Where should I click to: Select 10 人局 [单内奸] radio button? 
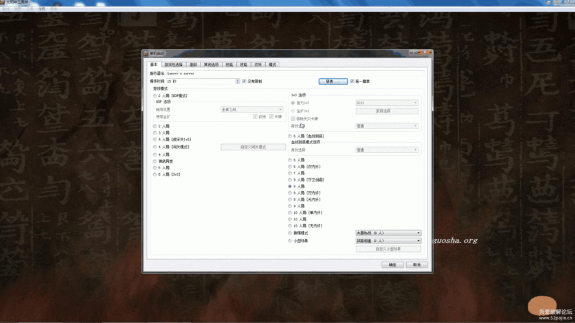290,213
